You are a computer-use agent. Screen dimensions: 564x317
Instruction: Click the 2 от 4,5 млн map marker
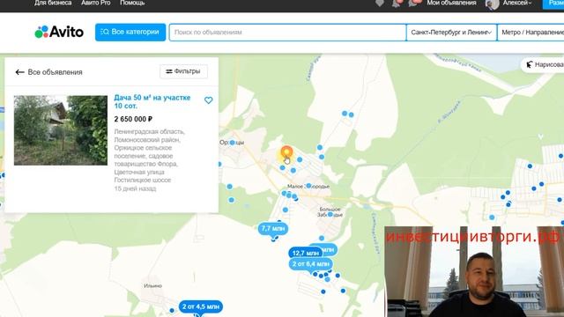tap(201, 306)
